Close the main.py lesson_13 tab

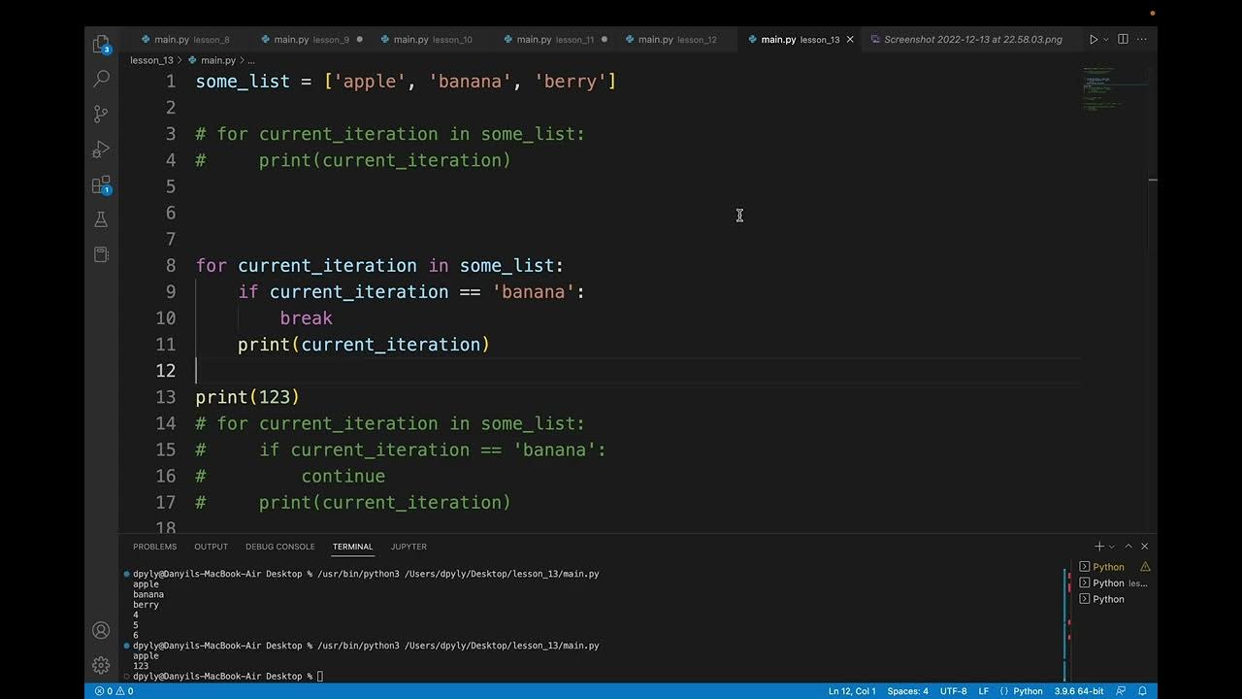click(850, 39)
